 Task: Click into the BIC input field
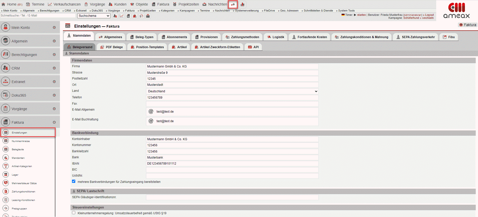point(232,170)
